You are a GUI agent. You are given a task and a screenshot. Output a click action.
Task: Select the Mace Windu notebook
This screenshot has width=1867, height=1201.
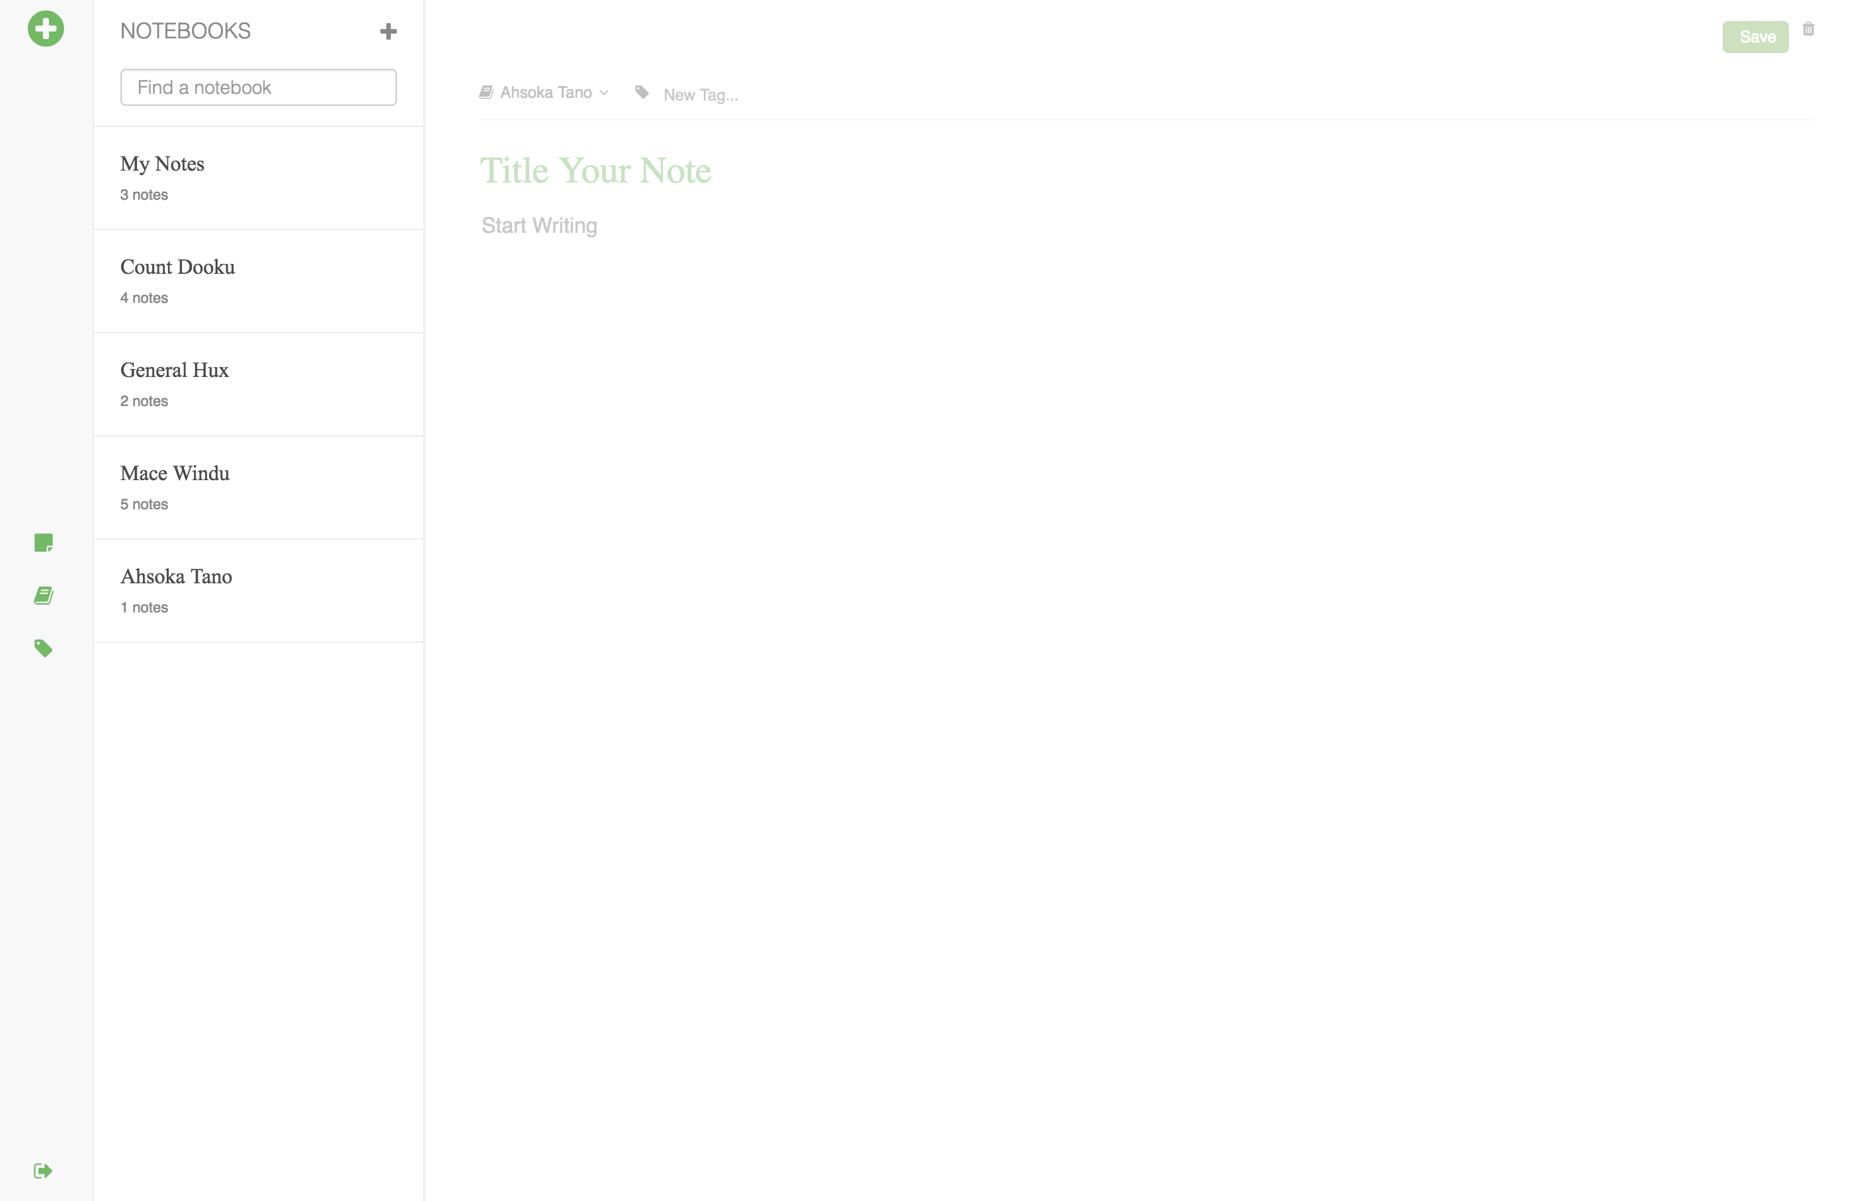[257, 487]
